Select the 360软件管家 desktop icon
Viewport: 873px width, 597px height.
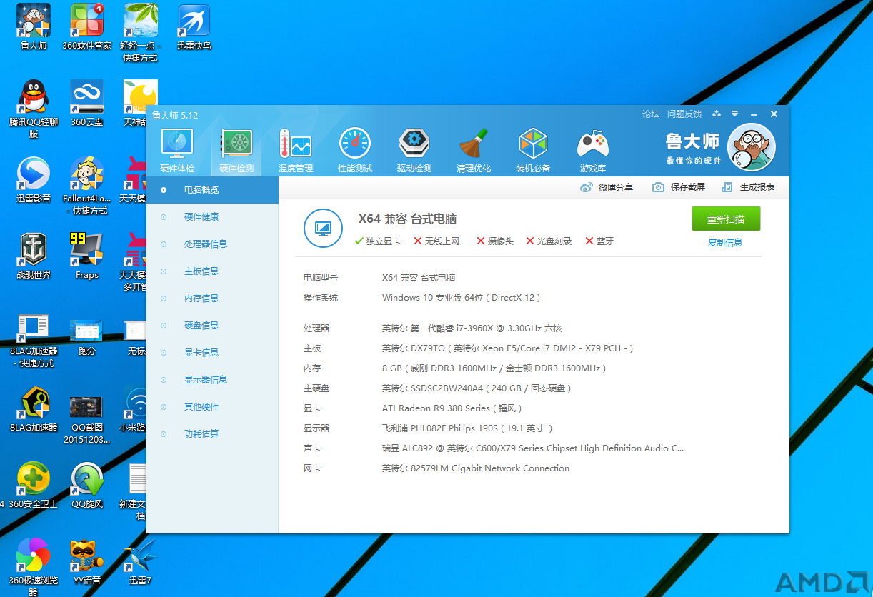point(87,27)
